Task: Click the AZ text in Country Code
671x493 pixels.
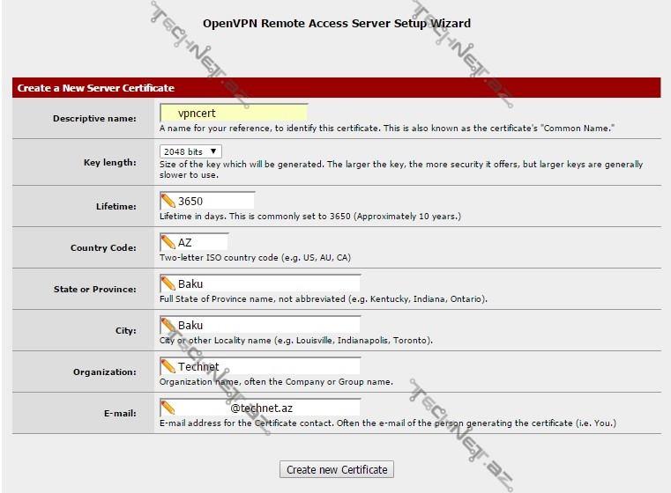Action: coord(185,242)
